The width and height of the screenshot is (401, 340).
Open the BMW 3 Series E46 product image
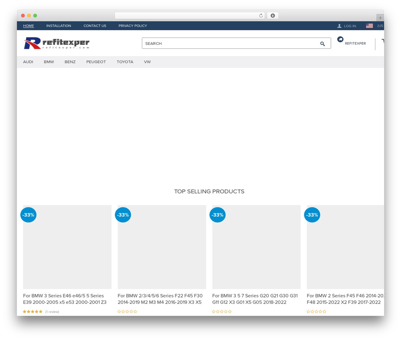click(x=67, y=247)
